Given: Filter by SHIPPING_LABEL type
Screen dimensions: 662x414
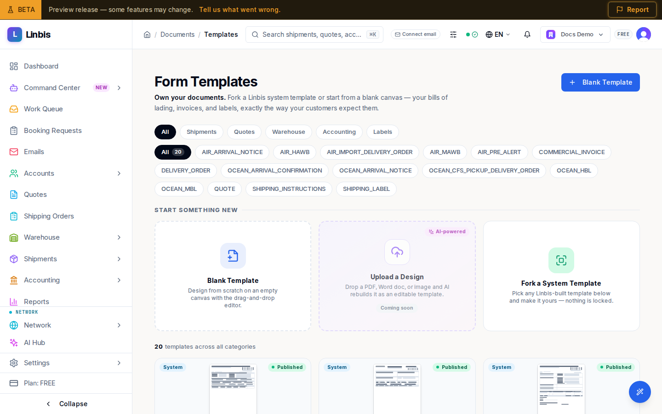Looking at the screenshot, I should 366,189.
